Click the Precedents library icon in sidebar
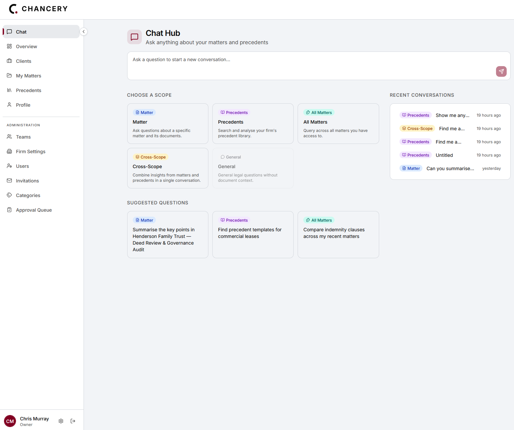This screenshot has height=430, width=514. (9, 90)
